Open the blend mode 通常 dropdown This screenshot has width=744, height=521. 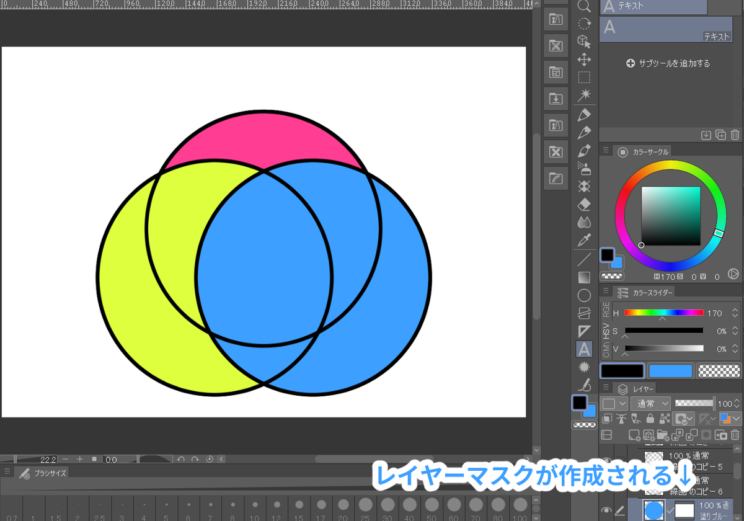coord(650,403)
